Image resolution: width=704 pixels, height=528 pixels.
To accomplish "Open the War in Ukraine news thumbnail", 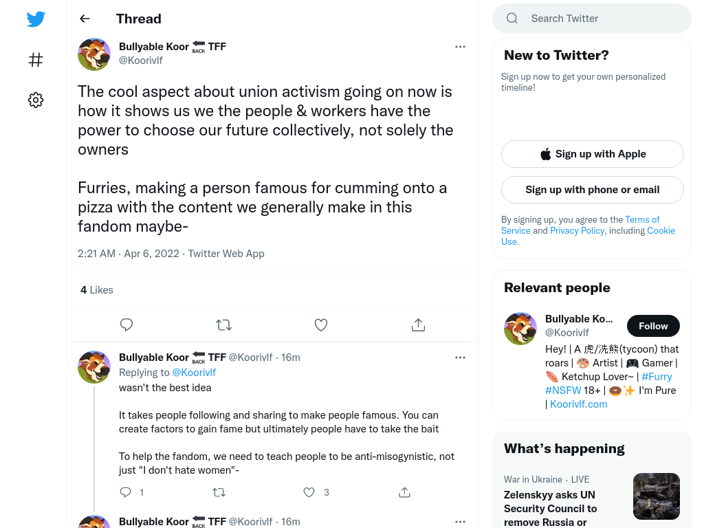I will click(x=656, y=496).
